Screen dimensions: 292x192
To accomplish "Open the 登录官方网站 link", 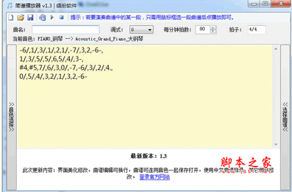I will coord(155,177).
